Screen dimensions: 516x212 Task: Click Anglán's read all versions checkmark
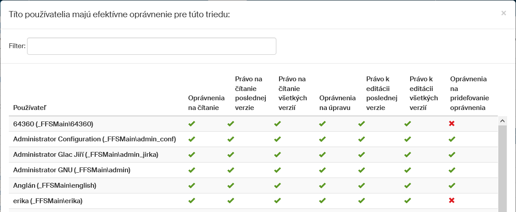pyautogui.click(x=277, y=185)
